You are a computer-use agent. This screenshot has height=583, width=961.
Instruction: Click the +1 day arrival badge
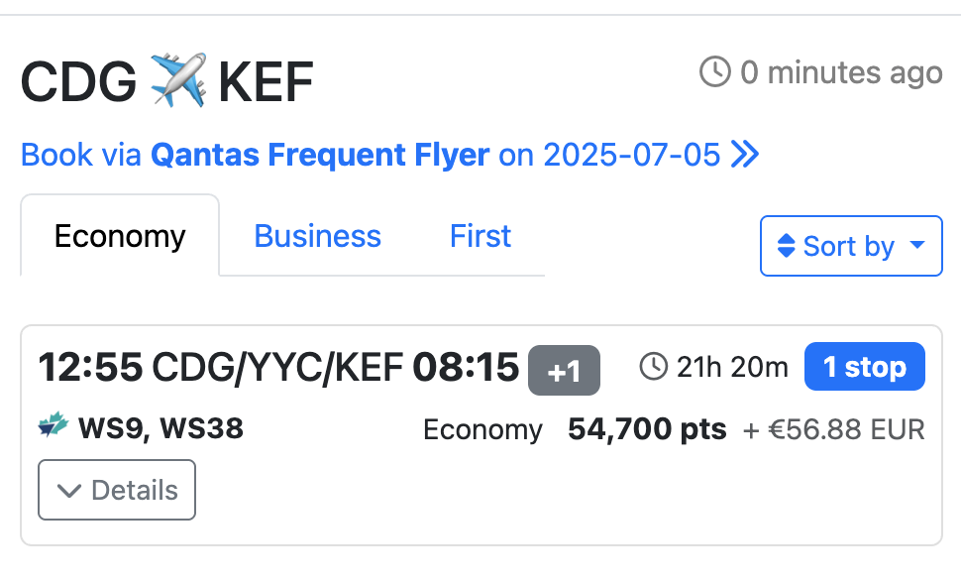click(x=564, y=371)
